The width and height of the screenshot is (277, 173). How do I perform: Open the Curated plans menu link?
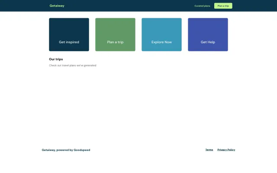(202, 6)
